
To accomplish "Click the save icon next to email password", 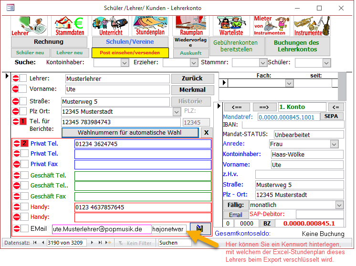I will click(x=200, y=229).
